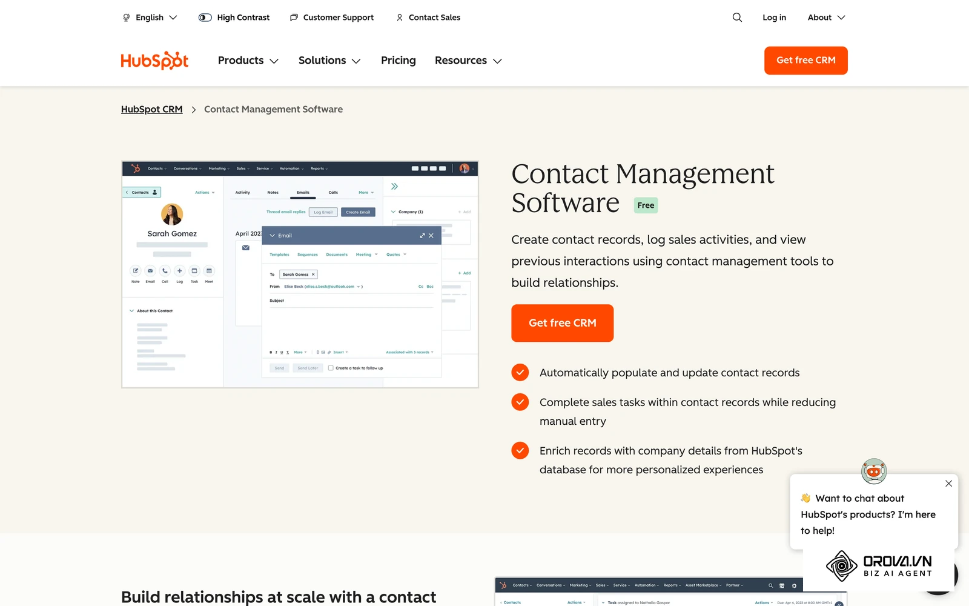The width and height of the screenshot is (969, 606).
Task: Click Contact Sales link
Action: pos(428,18)
